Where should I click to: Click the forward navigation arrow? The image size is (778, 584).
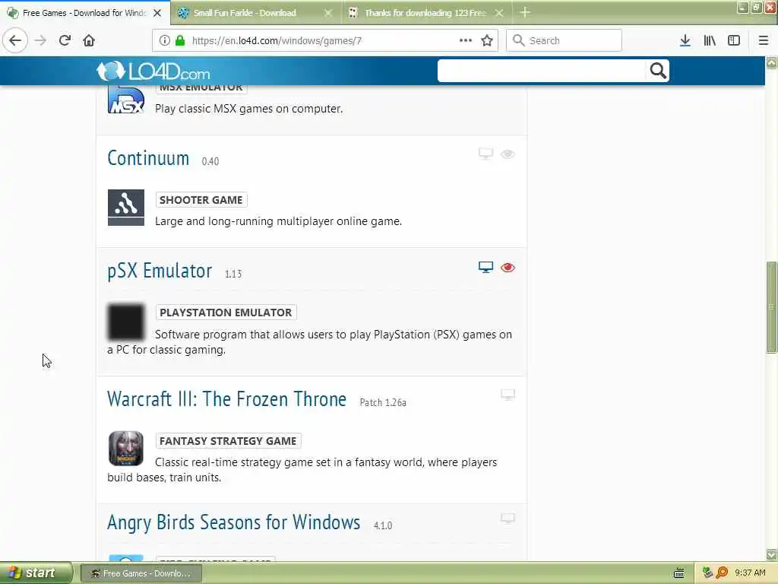[x=41, y=40]
